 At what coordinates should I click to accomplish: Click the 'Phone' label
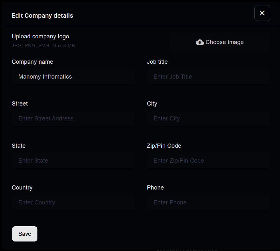tap(155, 188)
